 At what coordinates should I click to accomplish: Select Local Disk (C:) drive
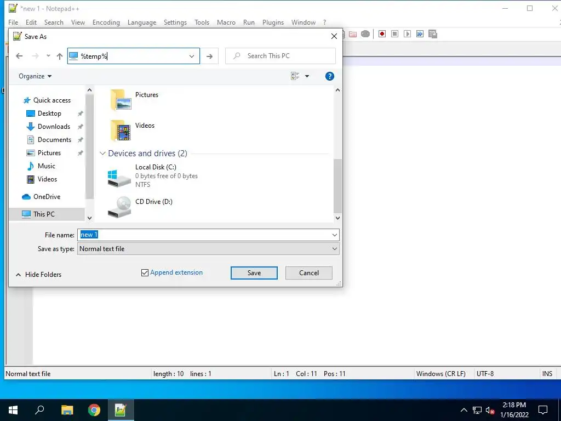click(x=153, y=176)
